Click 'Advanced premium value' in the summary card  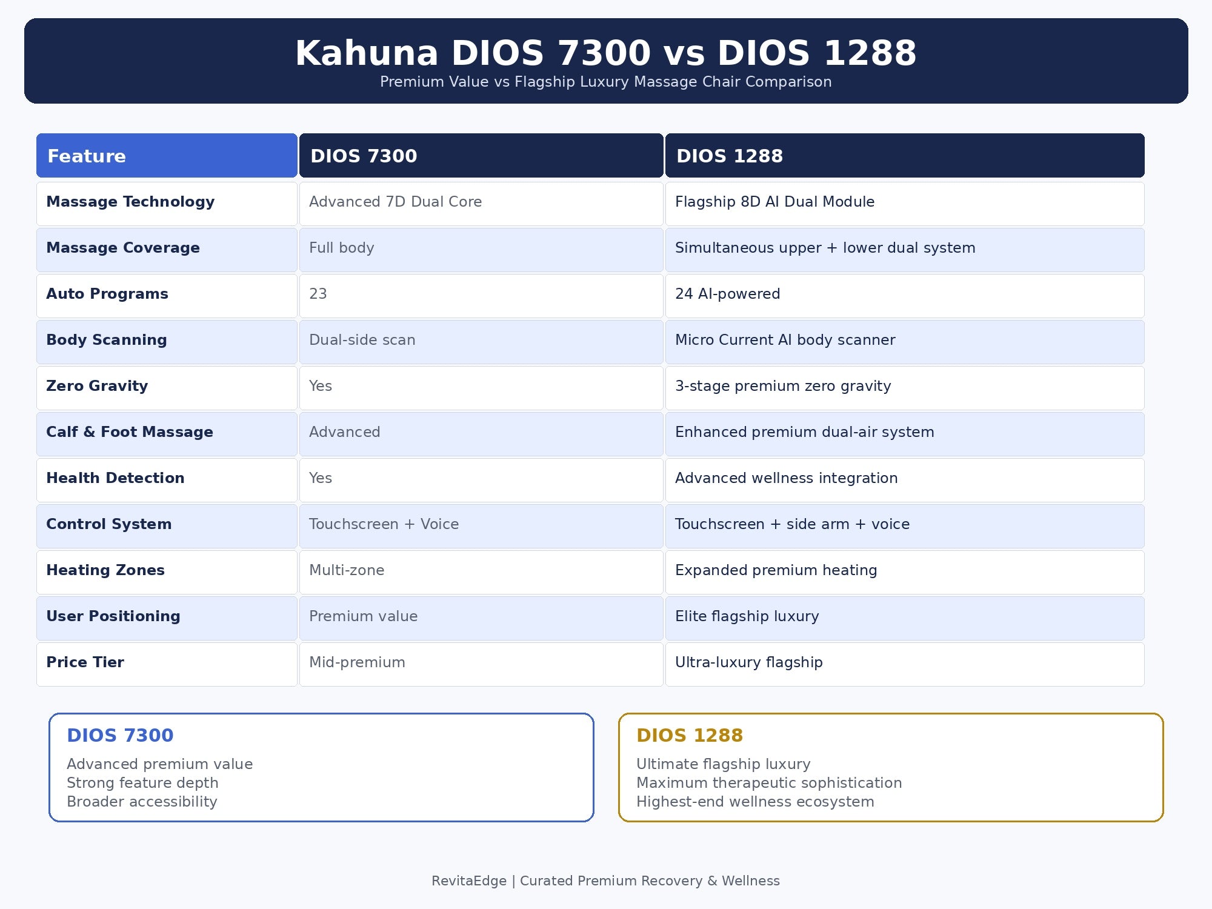[160, 764]
